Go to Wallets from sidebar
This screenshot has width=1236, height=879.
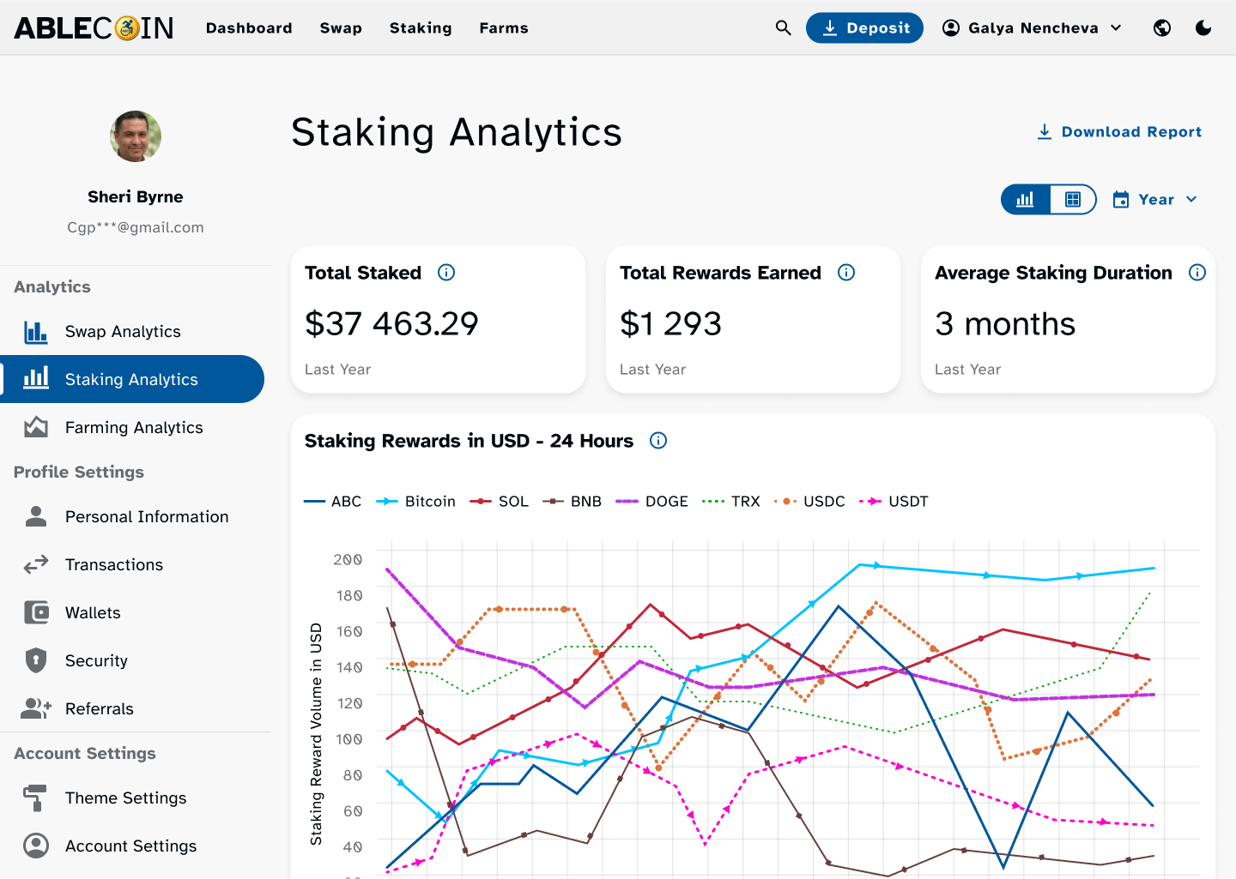[93, 613]
